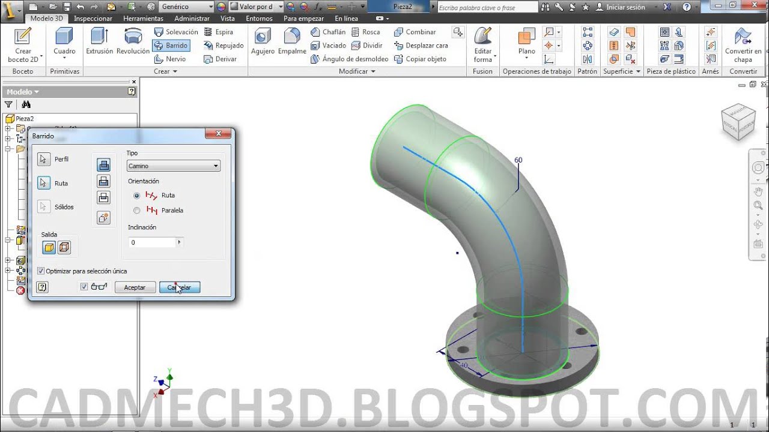This screenshot has height=432, width=769.
Task: Click the Perfil selection arrow button
Action: pyautogui.click(x=43, y=159)
